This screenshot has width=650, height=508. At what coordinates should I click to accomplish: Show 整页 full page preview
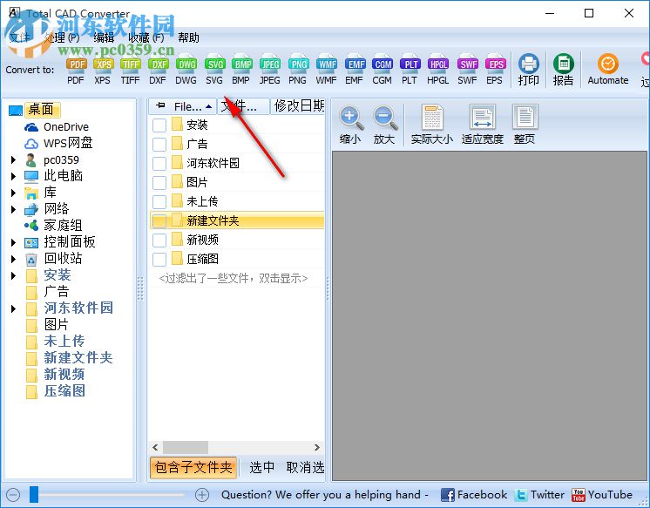tap(525, 125)
